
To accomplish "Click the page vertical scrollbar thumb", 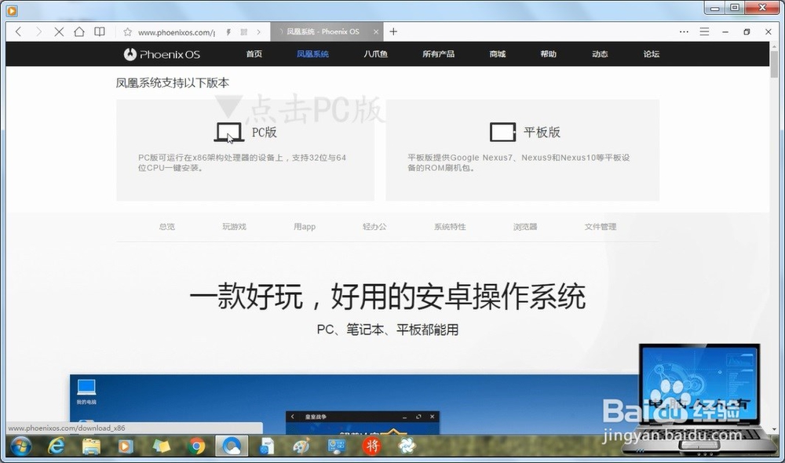I will 775,64.
